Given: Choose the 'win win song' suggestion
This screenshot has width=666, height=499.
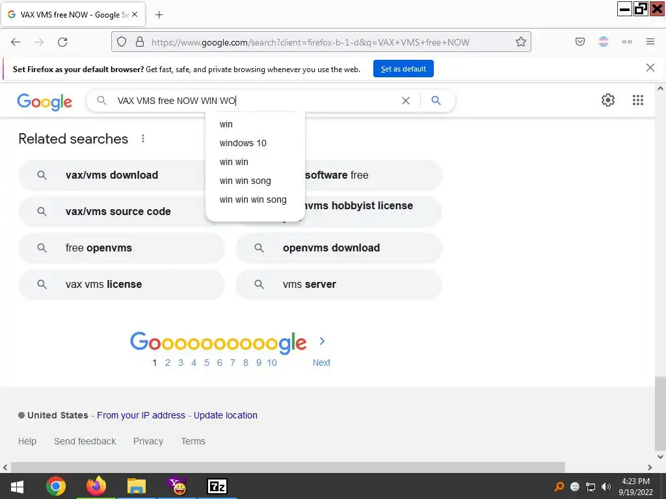Looking at the screenshot, I should (255, 181).
